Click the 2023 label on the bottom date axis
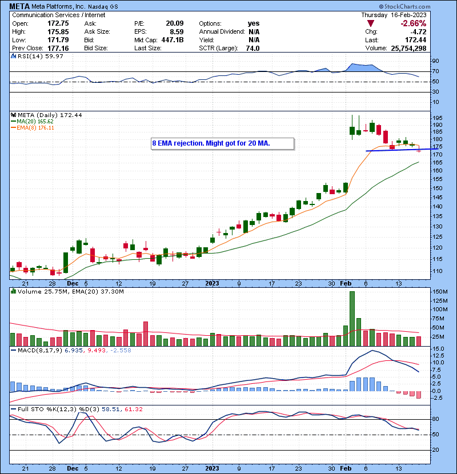The width and height of the screenshot is (457, 474). (212, 468)
